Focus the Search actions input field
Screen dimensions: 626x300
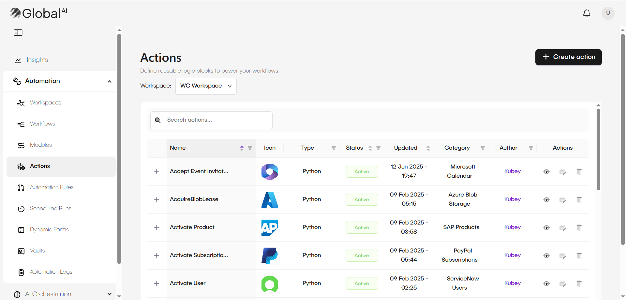[217, 120]
